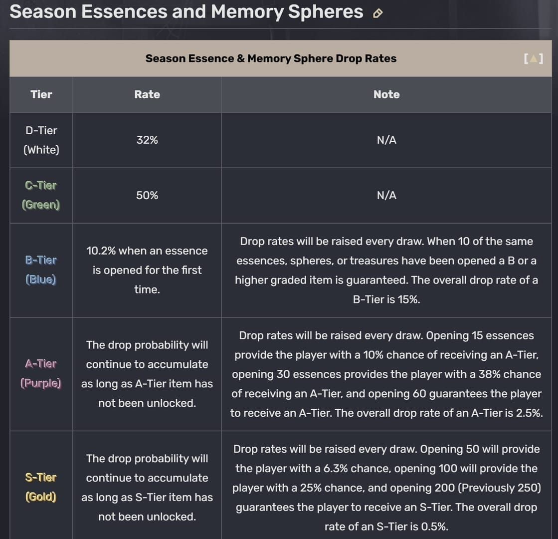This screenshot has width=558, height=539.
Task: Open the S-Tier (Gold) link
Action: [41, 487]
